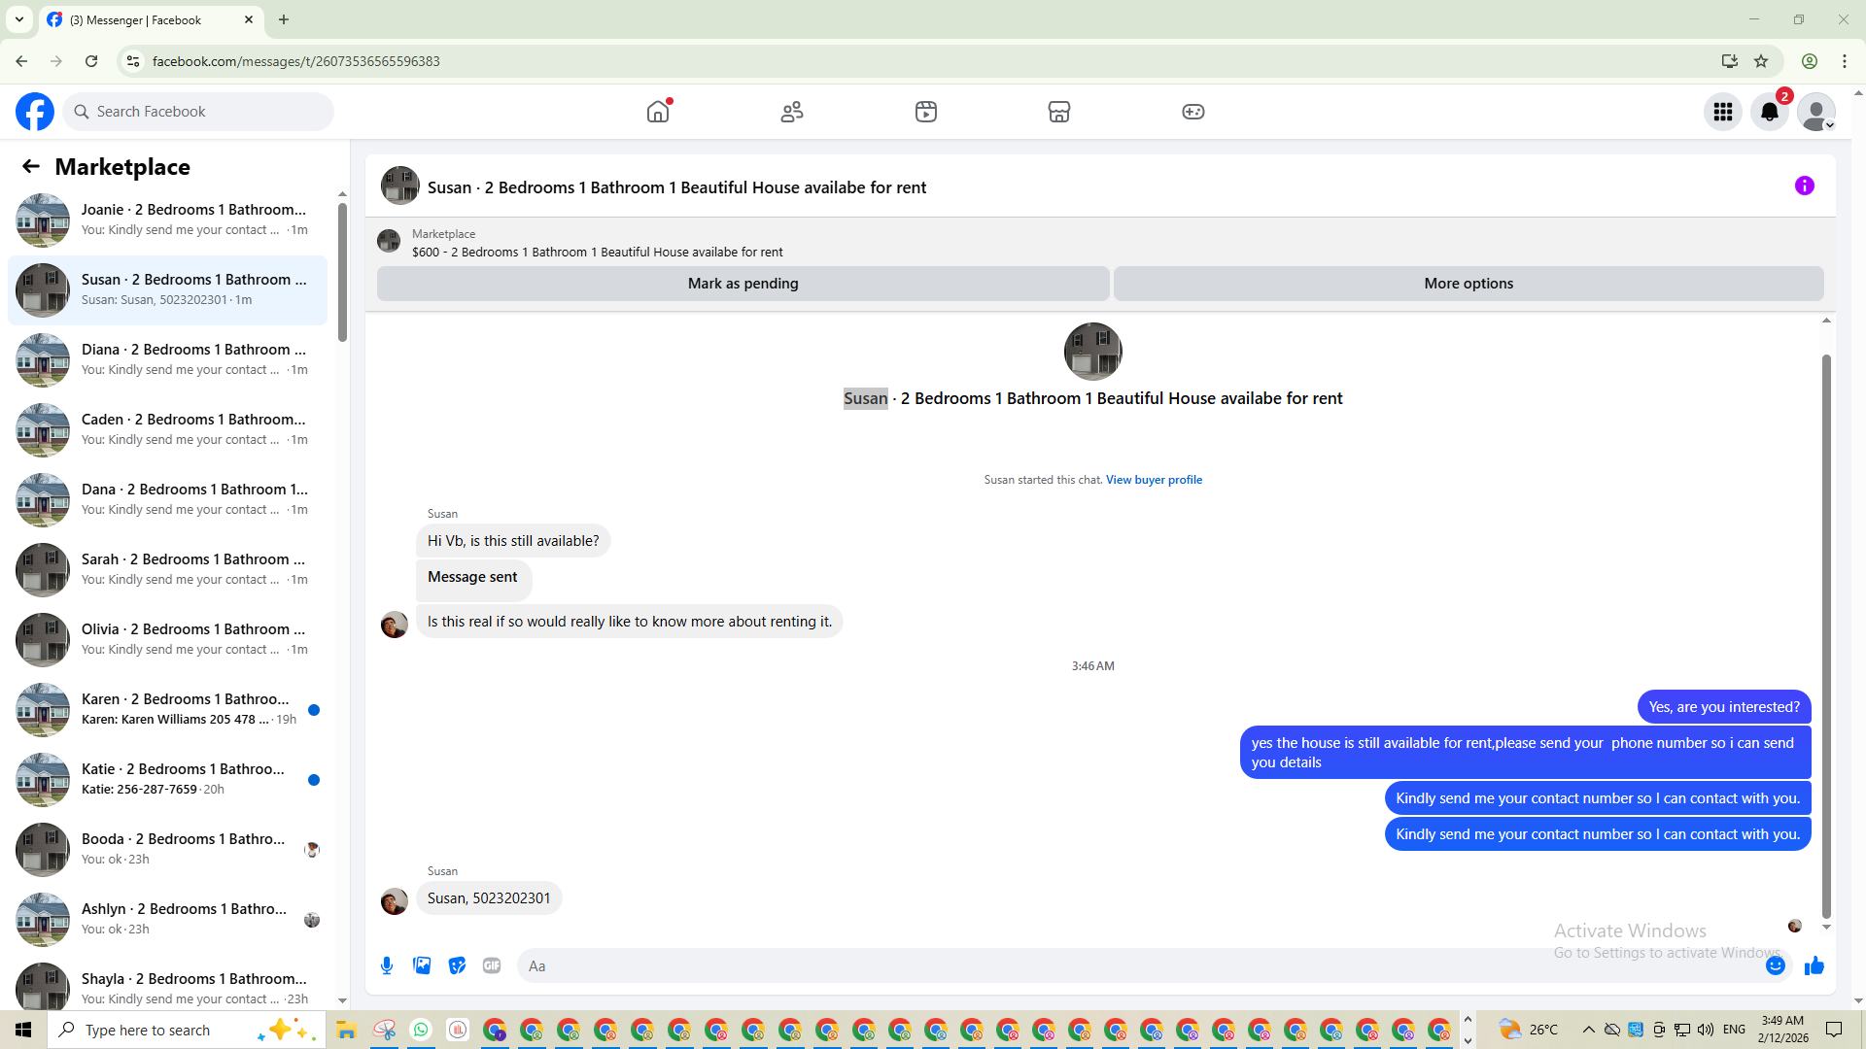Open Karen's unread conversation
1866x1049 pixels.
pyautogui.click(x=167, y=710)
